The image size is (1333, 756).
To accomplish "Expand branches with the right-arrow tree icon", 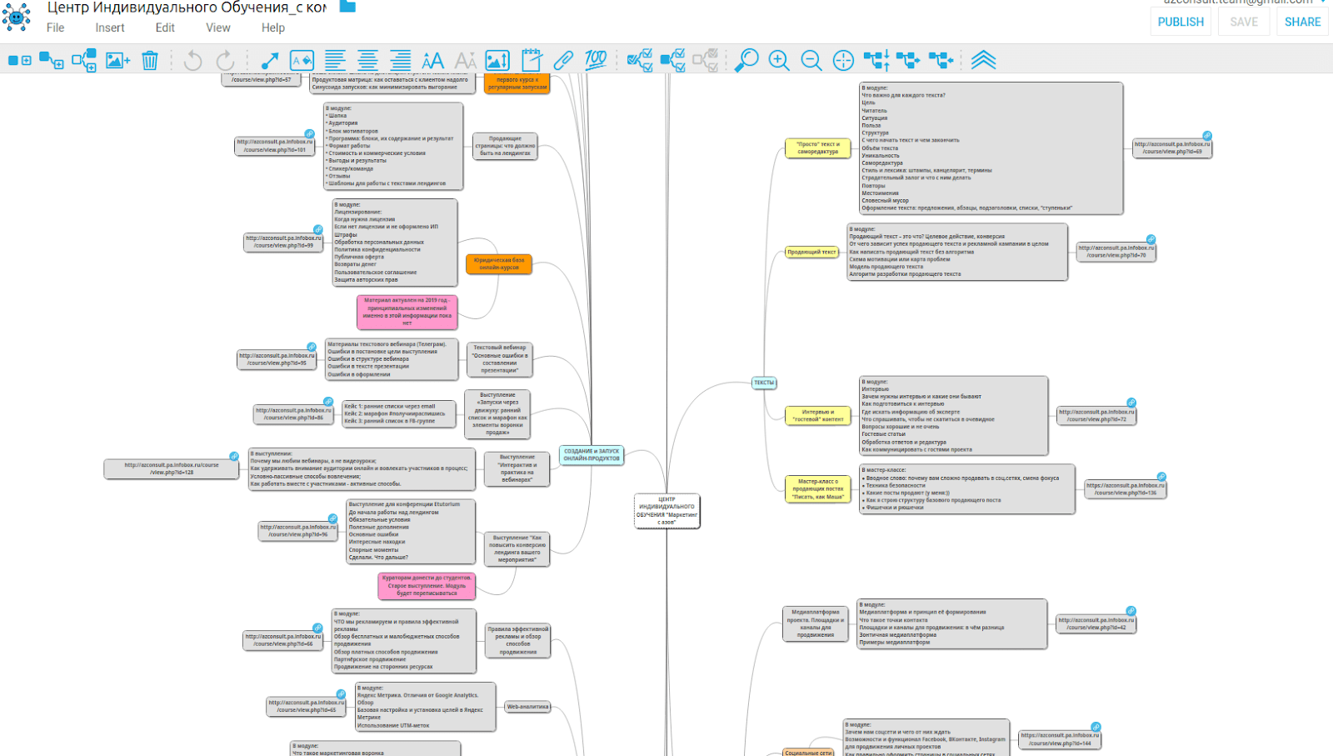I will pyautogui.click(x=908, y=60).
